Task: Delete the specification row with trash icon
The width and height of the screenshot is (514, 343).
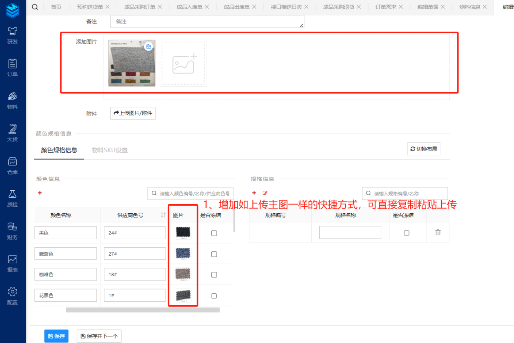Action: coord(438,232)
